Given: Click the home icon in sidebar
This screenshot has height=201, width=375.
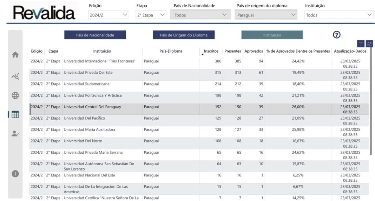Looking at the screenshot, I should click(15, 55).
